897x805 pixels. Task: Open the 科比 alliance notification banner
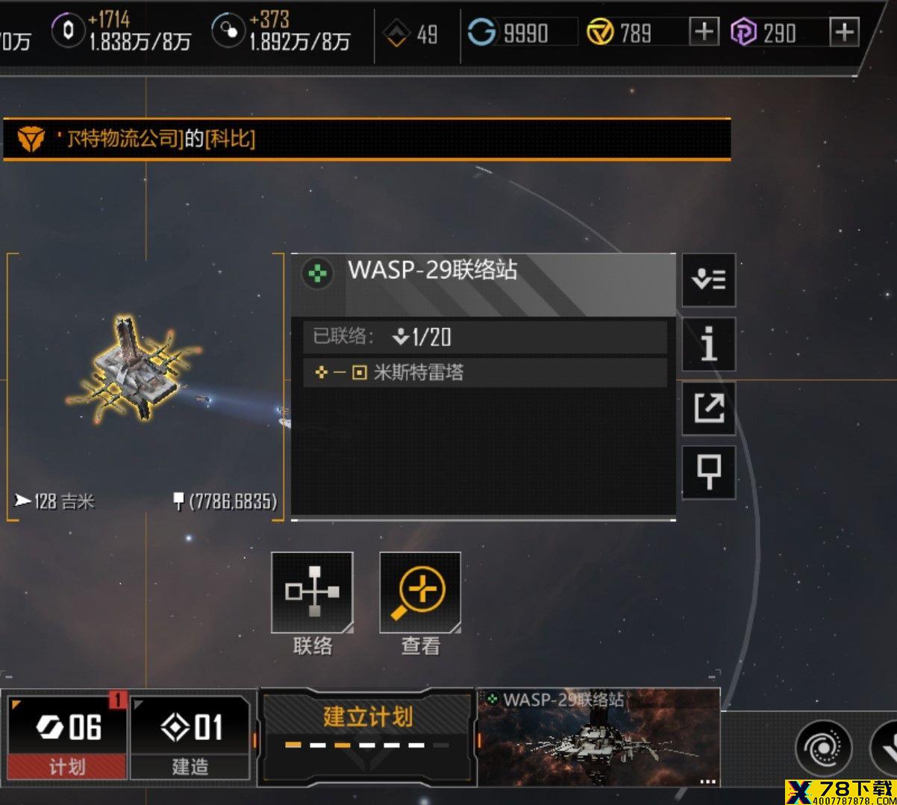[366, 139]
